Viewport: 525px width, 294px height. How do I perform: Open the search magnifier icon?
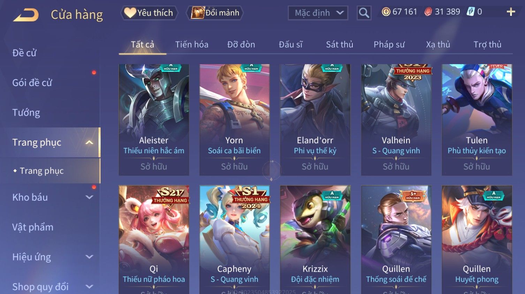point(364,13)
